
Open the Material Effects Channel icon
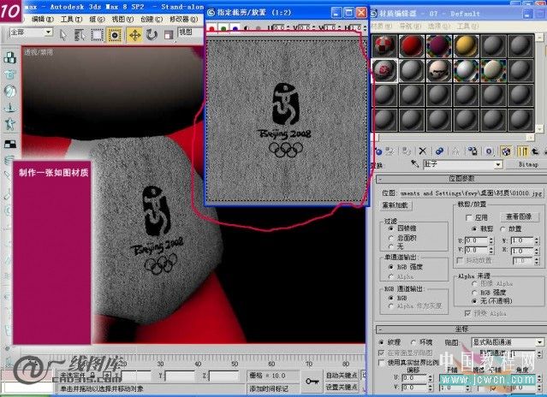pyautogui.click(x=489, y=151)
